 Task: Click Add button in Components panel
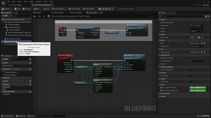[5, 16]
